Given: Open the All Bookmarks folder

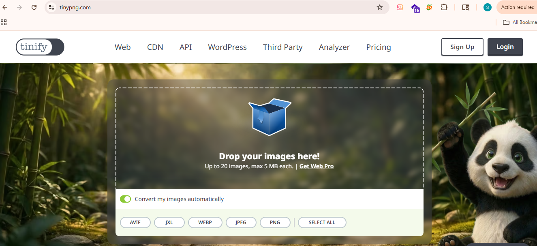Looking at the screenshot, I should [520, 22].
